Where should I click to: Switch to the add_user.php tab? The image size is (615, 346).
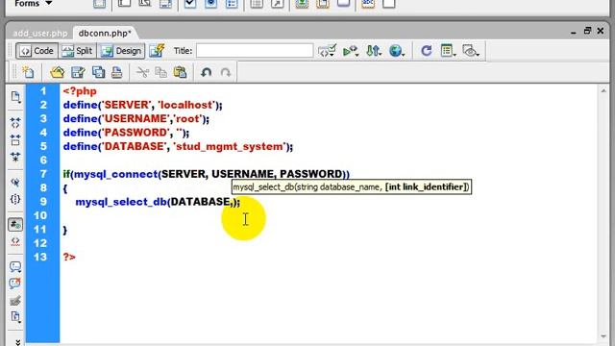point(40,34)
